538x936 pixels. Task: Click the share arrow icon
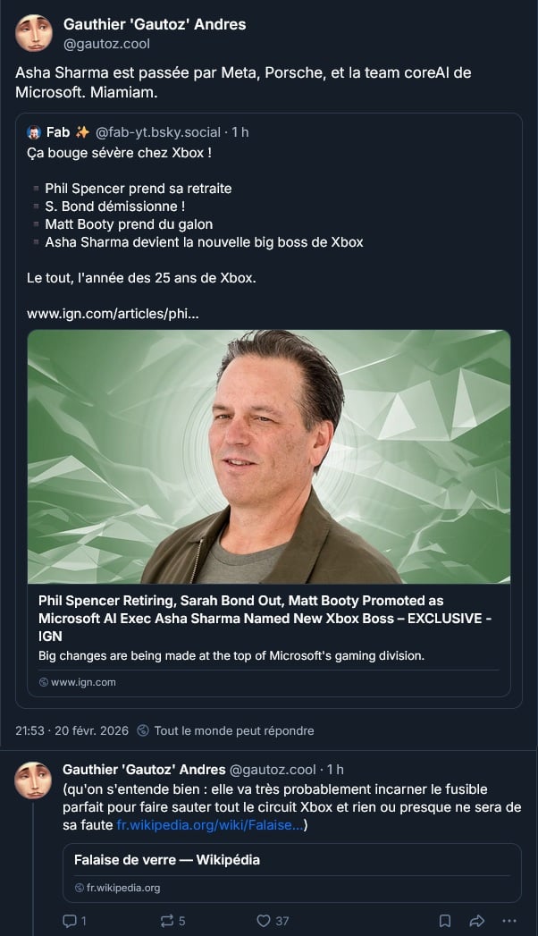click(476, 921)
